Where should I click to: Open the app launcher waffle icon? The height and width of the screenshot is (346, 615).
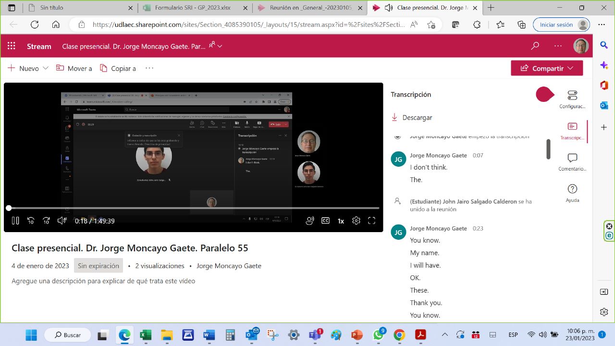click(x=12, y=46)
